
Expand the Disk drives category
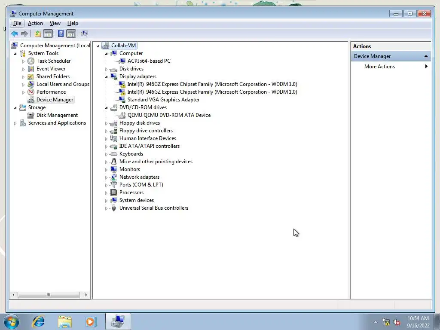106,69
